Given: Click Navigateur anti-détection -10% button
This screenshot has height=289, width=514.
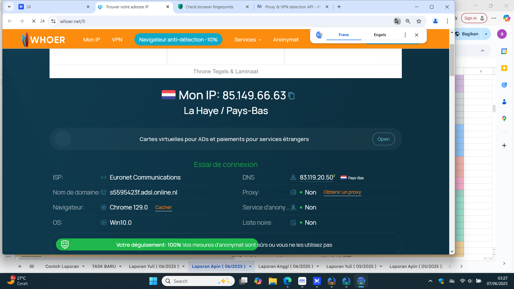Looking at the screenshot, I should tap(178, 40).
